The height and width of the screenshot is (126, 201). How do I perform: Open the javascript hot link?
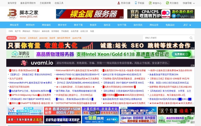point(43,38)
